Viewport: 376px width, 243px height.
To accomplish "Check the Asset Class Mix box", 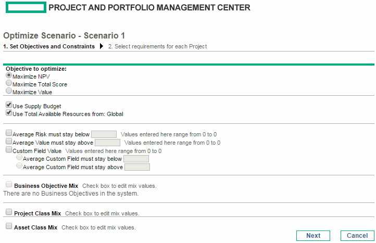I will pos(9,226).
